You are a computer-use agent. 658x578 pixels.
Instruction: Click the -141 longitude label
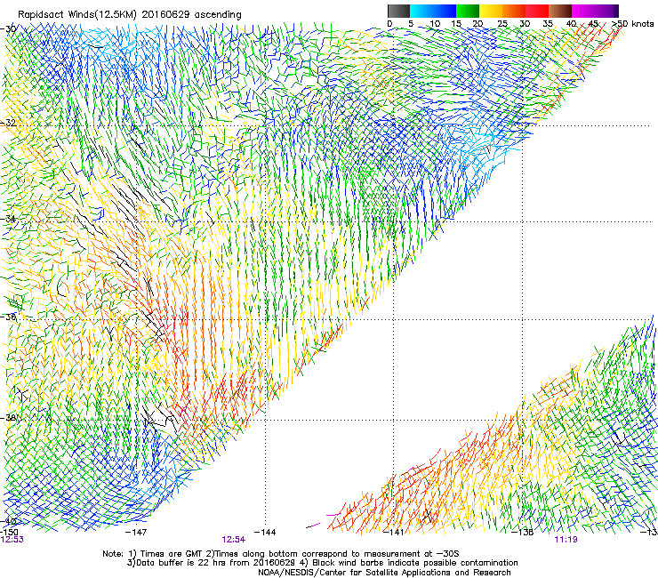(394, 532)
